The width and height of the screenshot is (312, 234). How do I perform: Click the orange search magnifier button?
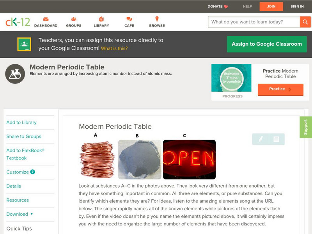[305, 22]
